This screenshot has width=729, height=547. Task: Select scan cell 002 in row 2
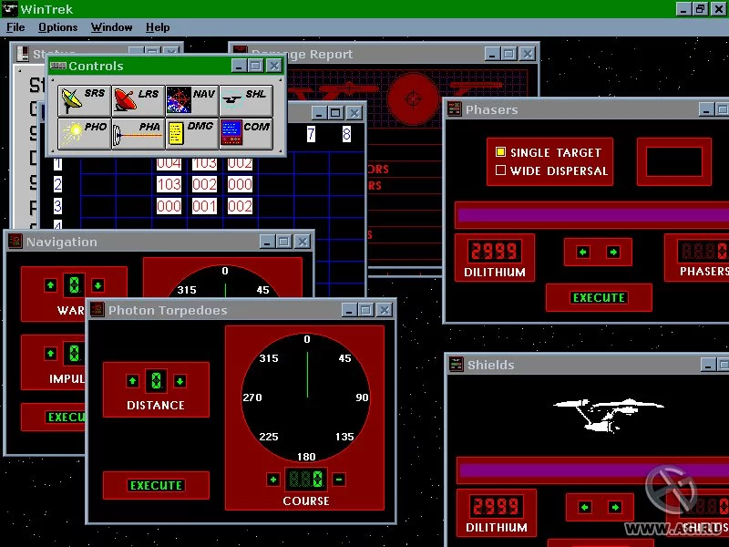coord(204,184)
